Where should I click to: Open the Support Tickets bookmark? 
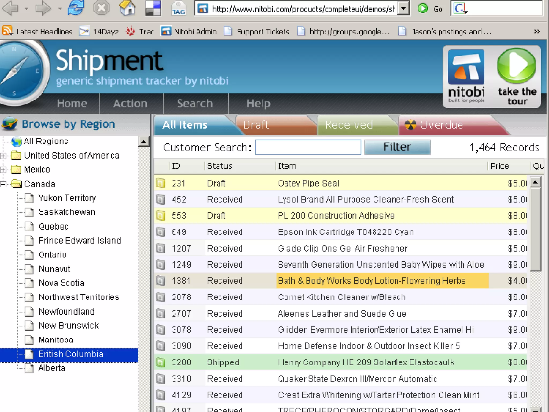(x=257, y=31)
